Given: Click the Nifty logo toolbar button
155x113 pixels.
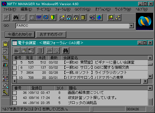Looking at the screenshot, I should click(x=46, y=17).
